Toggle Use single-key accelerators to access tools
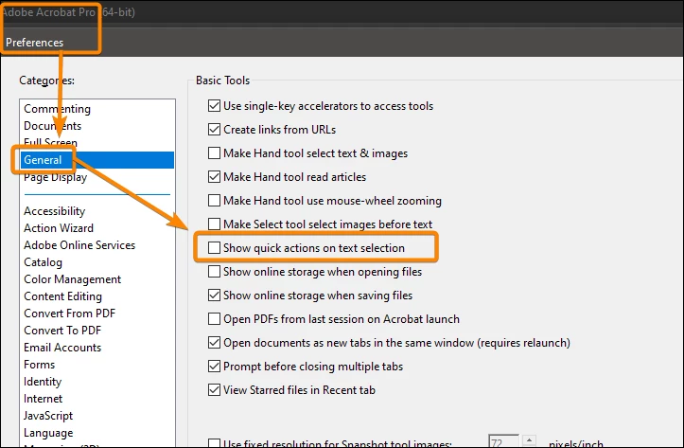This screenshot has width=684, height=448. click(214, 106)
